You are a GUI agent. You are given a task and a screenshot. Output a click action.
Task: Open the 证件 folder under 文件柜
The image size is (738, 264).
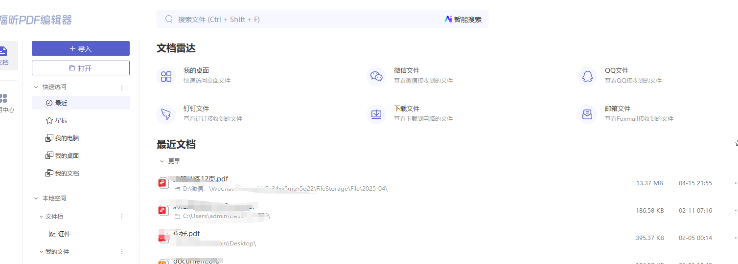(x=64, y=234)
